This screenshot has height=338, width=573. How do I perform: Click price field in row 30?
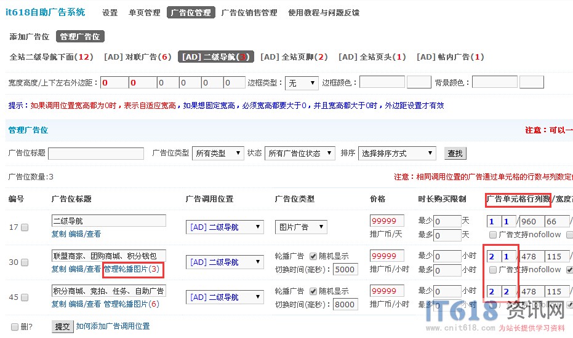click(387, 256)
